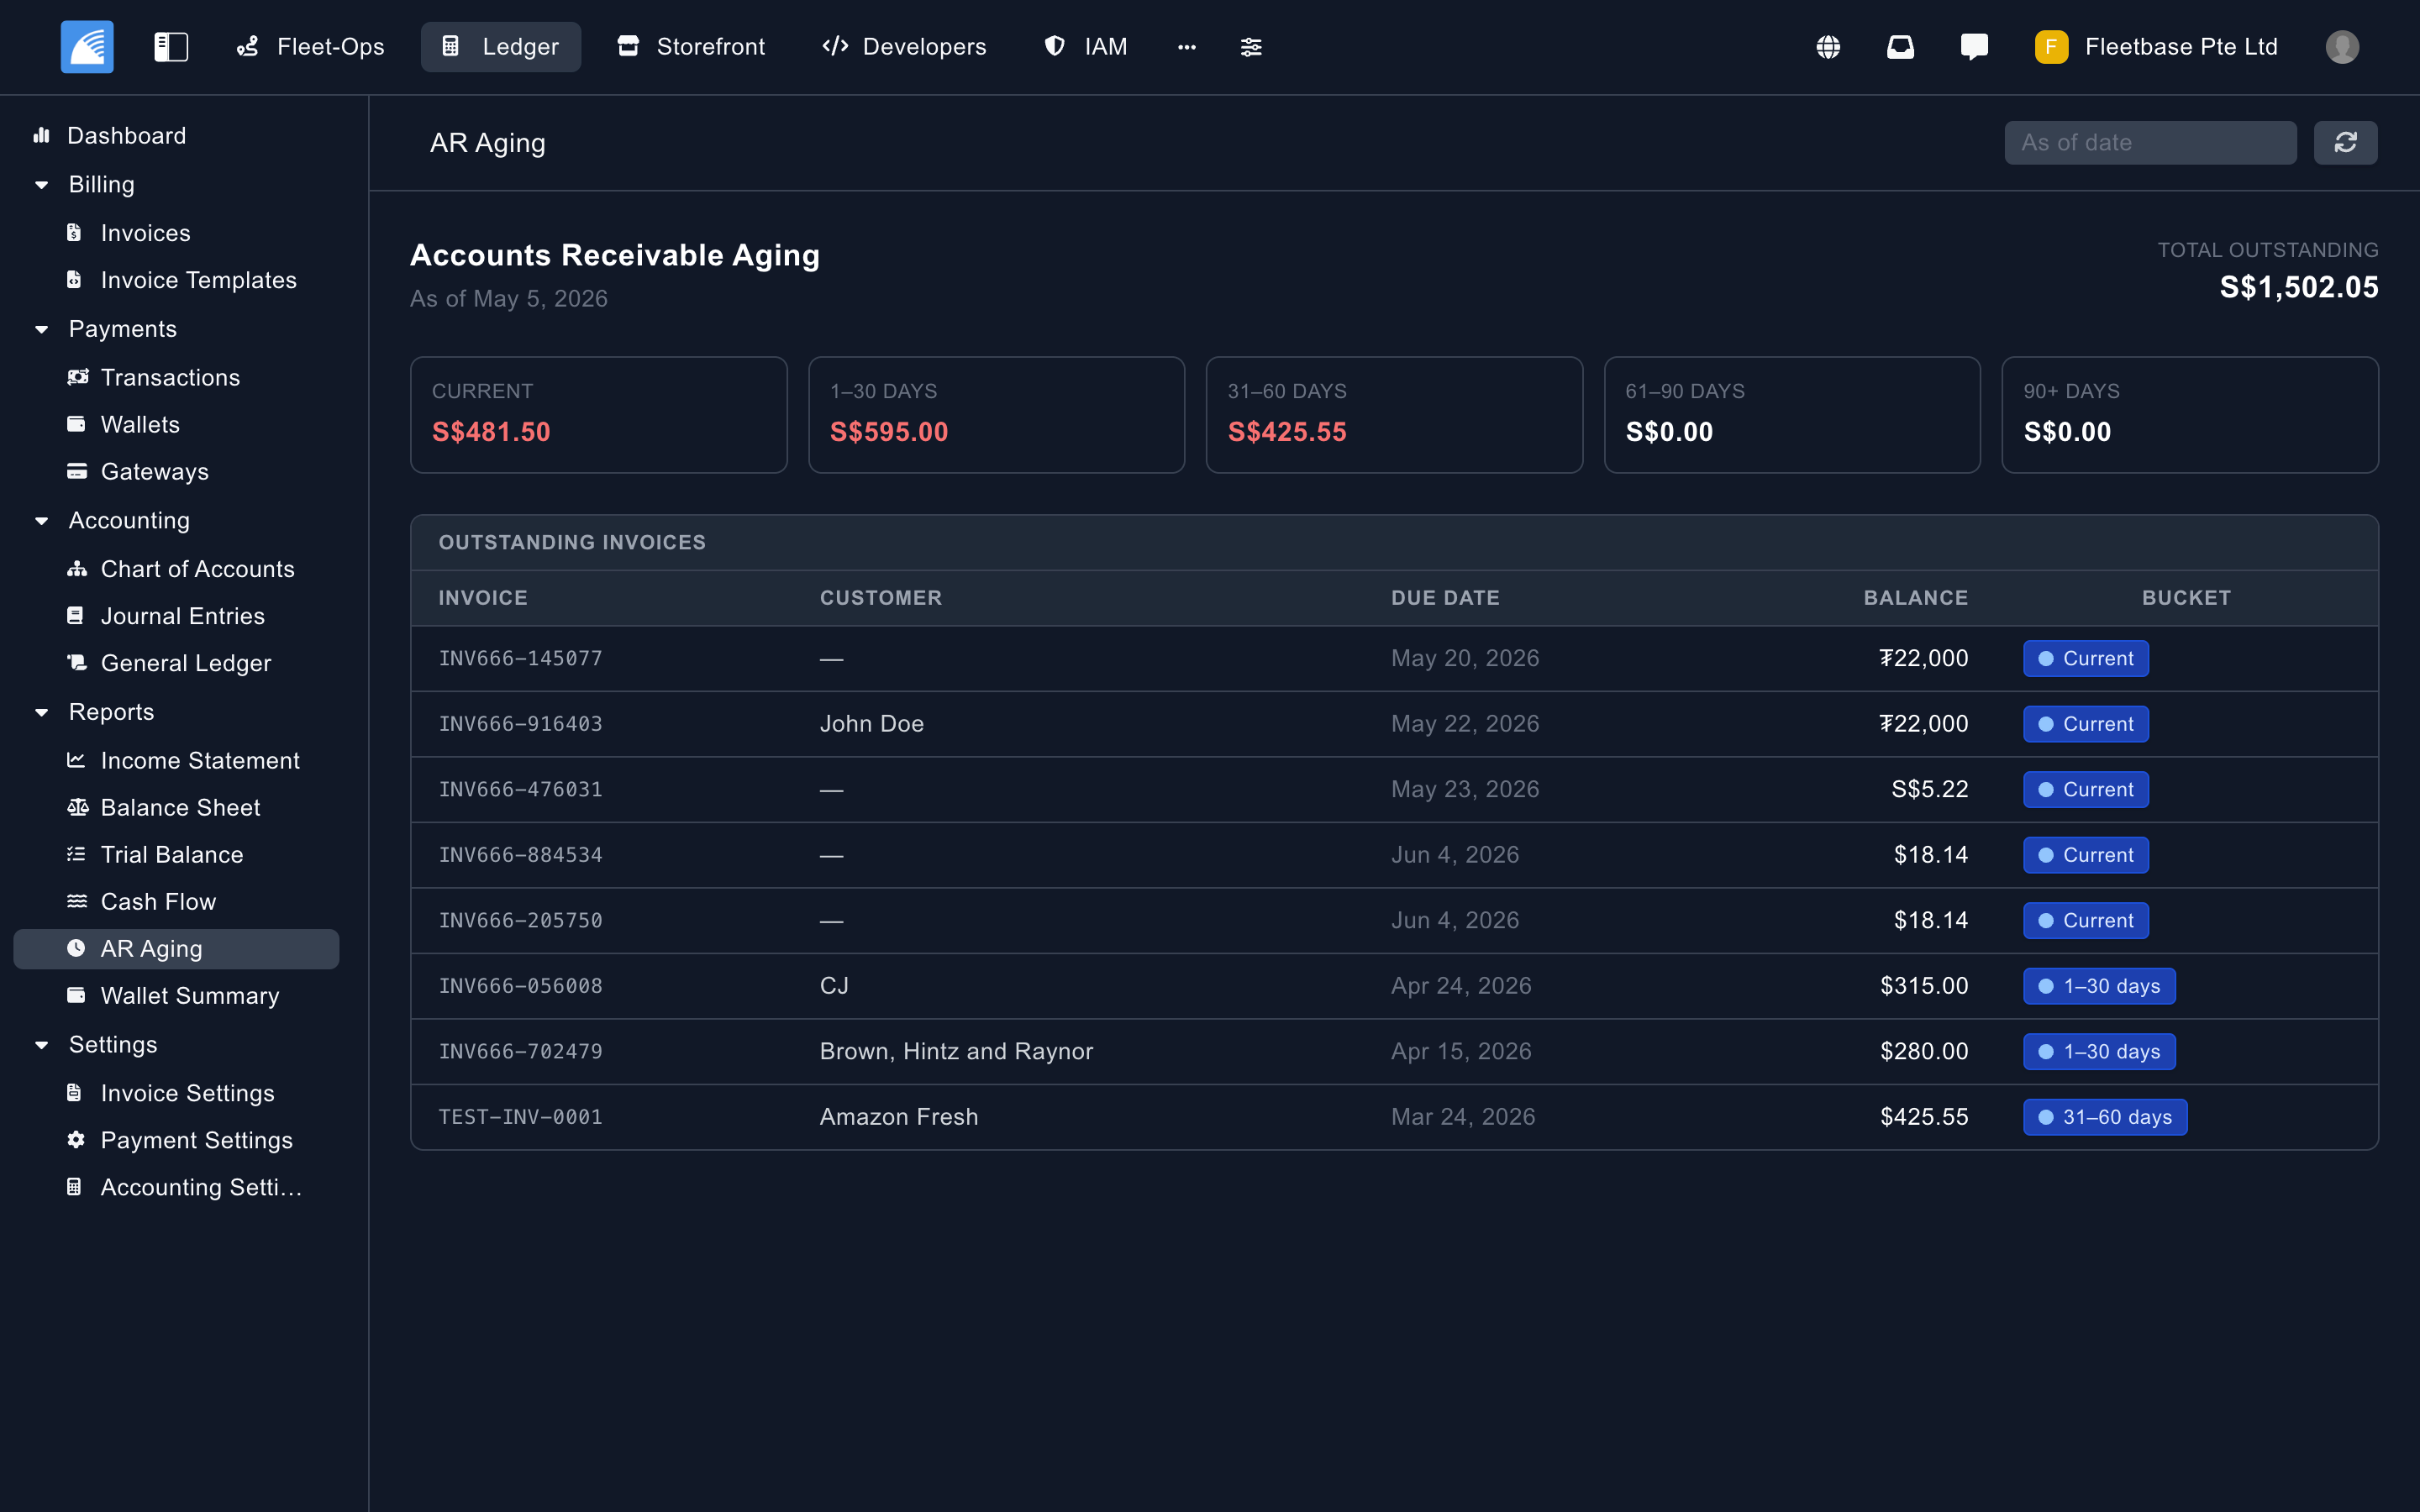
Task: Click the Payment Settings gear icon
Action: [x=76, y=1140]
